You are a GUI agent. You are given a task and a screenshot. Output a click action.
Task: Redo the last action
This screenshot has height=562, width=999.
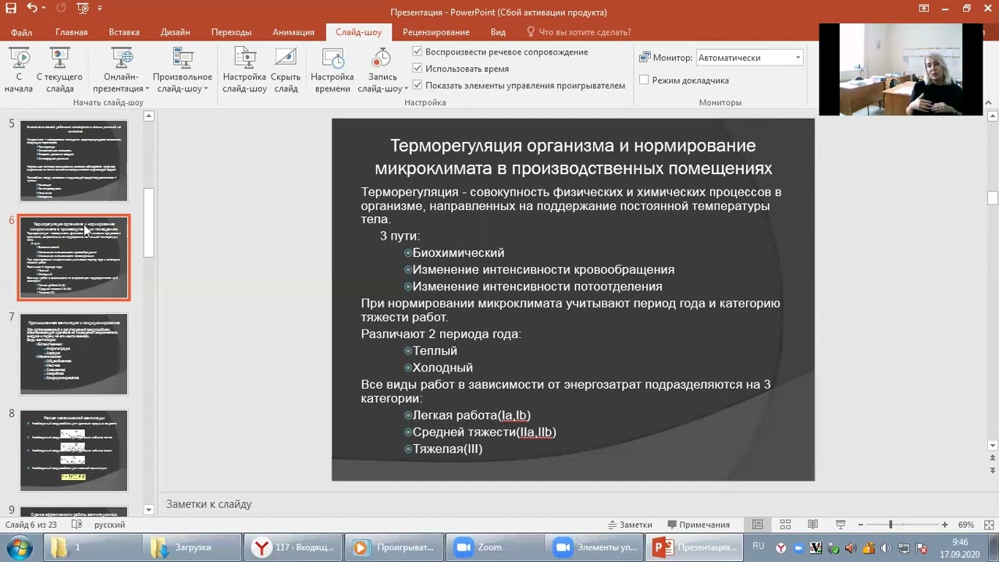tap(62, 9)
